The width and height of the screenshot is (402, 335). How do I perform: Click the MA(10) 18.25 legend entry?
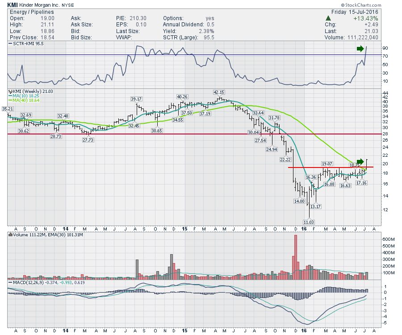coord(24,96)
